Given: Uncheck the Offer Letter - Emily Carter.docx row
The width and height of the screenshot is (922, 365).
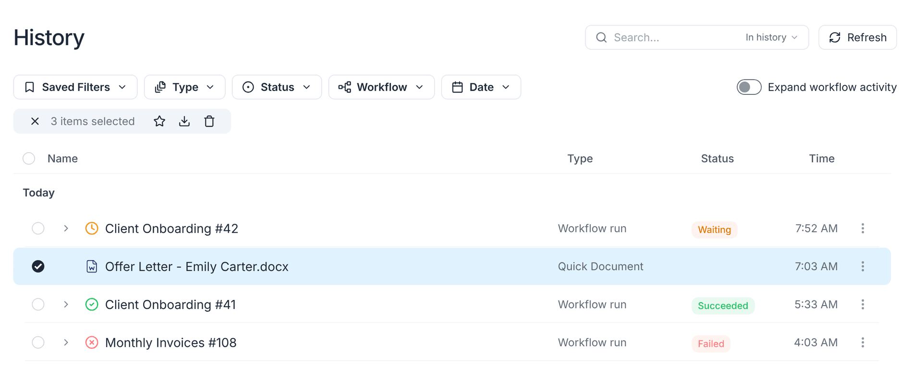Looking at the screenshot, I should tap(38, 266).
